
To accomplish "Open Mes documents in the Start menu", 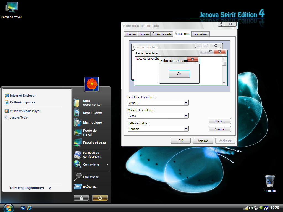I will click(x=87, y=103).
